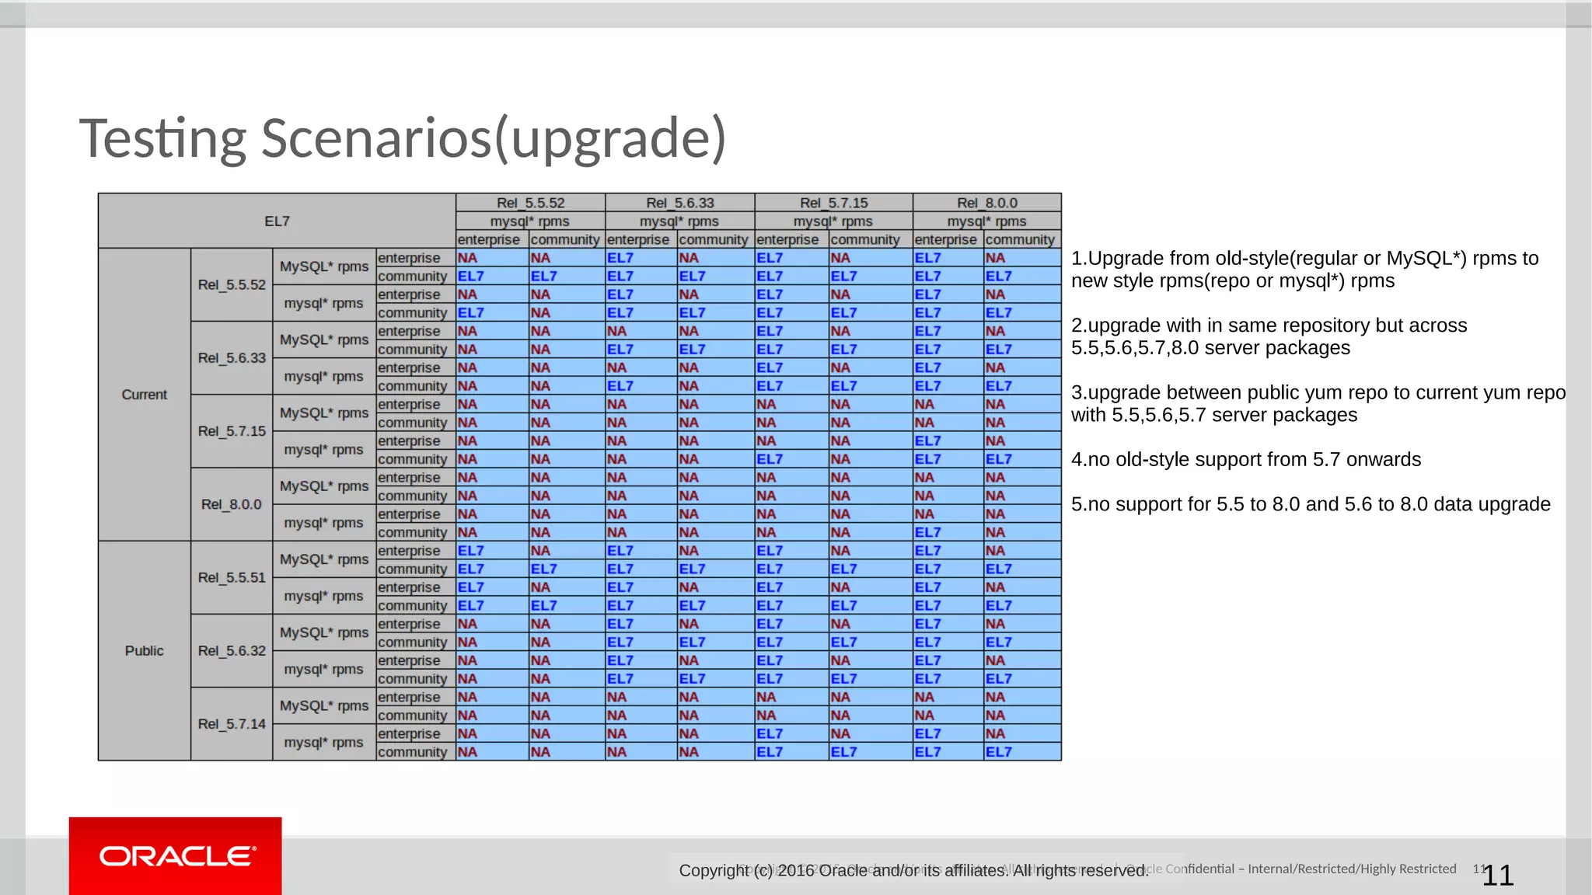This screenshot has height=895, width=1592.
Task: Click "community" header under Rel_5.7.15 column
Action: click(870, 239)
